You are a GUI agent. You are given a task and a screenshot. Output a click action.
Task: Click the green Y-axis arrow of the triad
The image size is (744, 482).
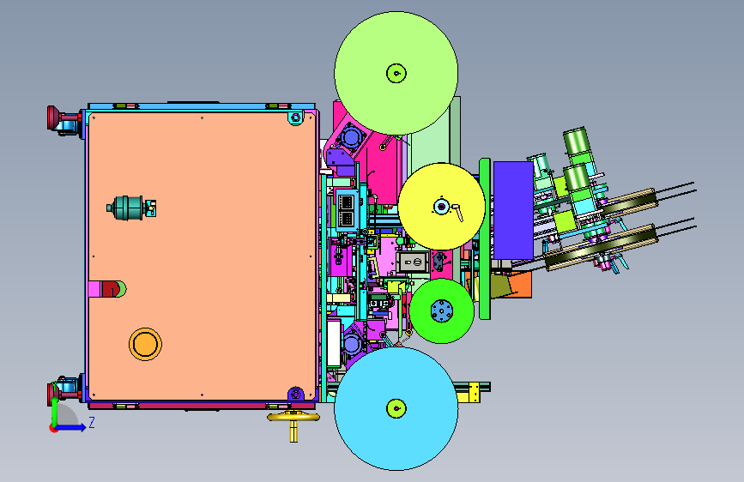pos(55,410)
